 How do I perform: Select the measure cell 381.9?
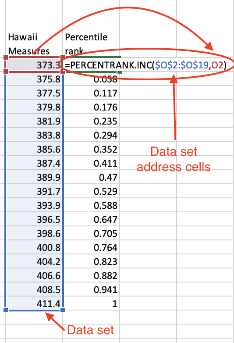point(34,121)
